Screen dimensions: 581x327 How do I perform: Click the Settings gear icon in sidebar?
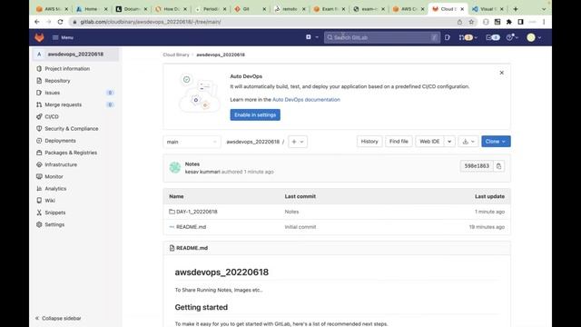39,224
